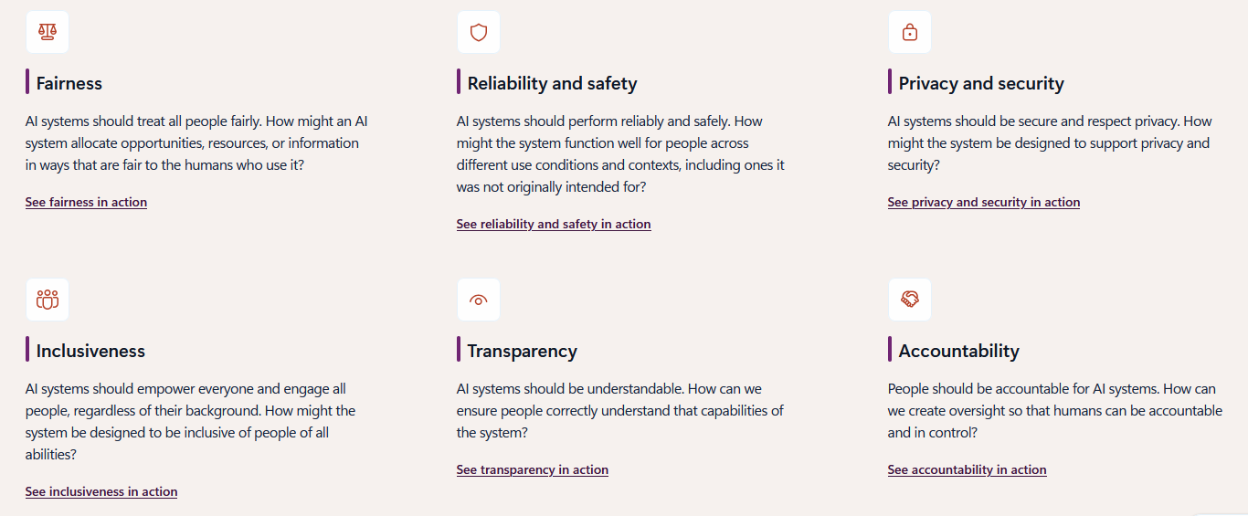The height and width of the screenshot is (516, 1248).
Task: Click the Fairness heading
Action: [69, 83]
